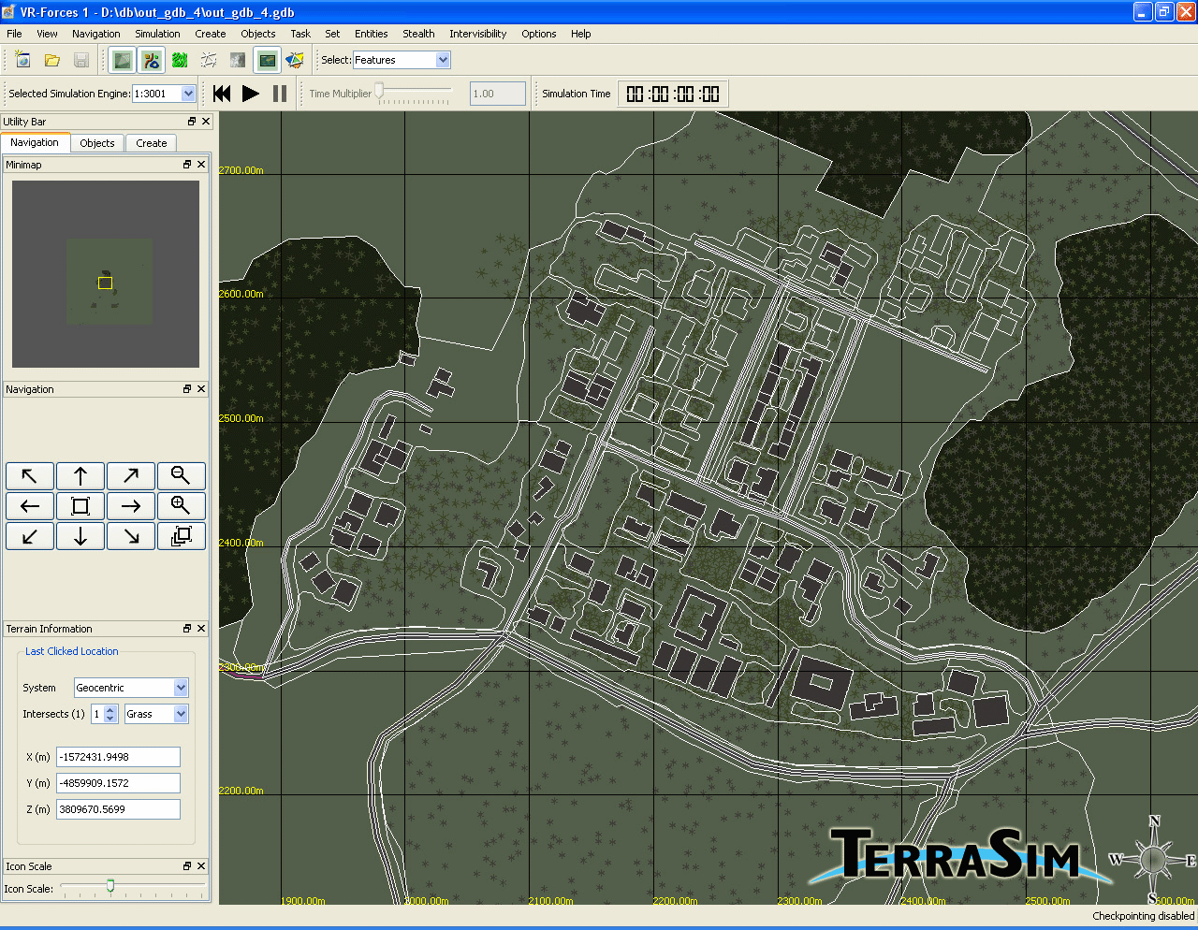Screen dimensions: 1198x930
Task: Click the zoom out magnifier button
Action: click(x=182, y=476)
